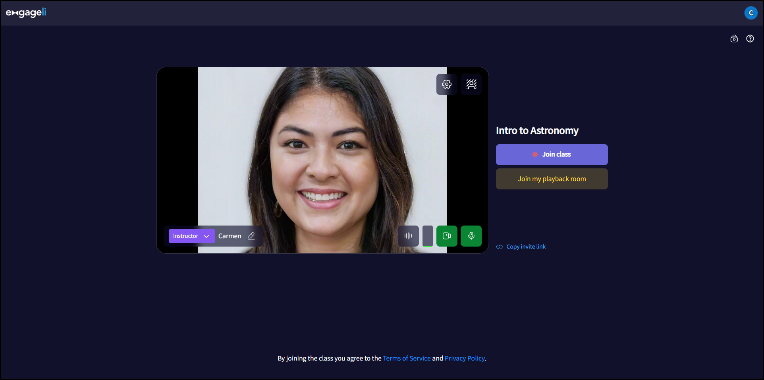Open the Privacy Policy link

pos(465,358)
